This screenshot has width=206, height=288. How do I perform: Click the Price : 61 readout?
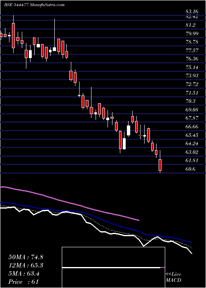coord(23,281)
